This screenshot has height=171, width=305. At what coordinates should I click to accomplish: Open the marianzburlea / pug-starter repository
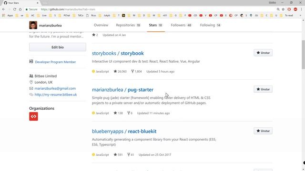point(122,90)
